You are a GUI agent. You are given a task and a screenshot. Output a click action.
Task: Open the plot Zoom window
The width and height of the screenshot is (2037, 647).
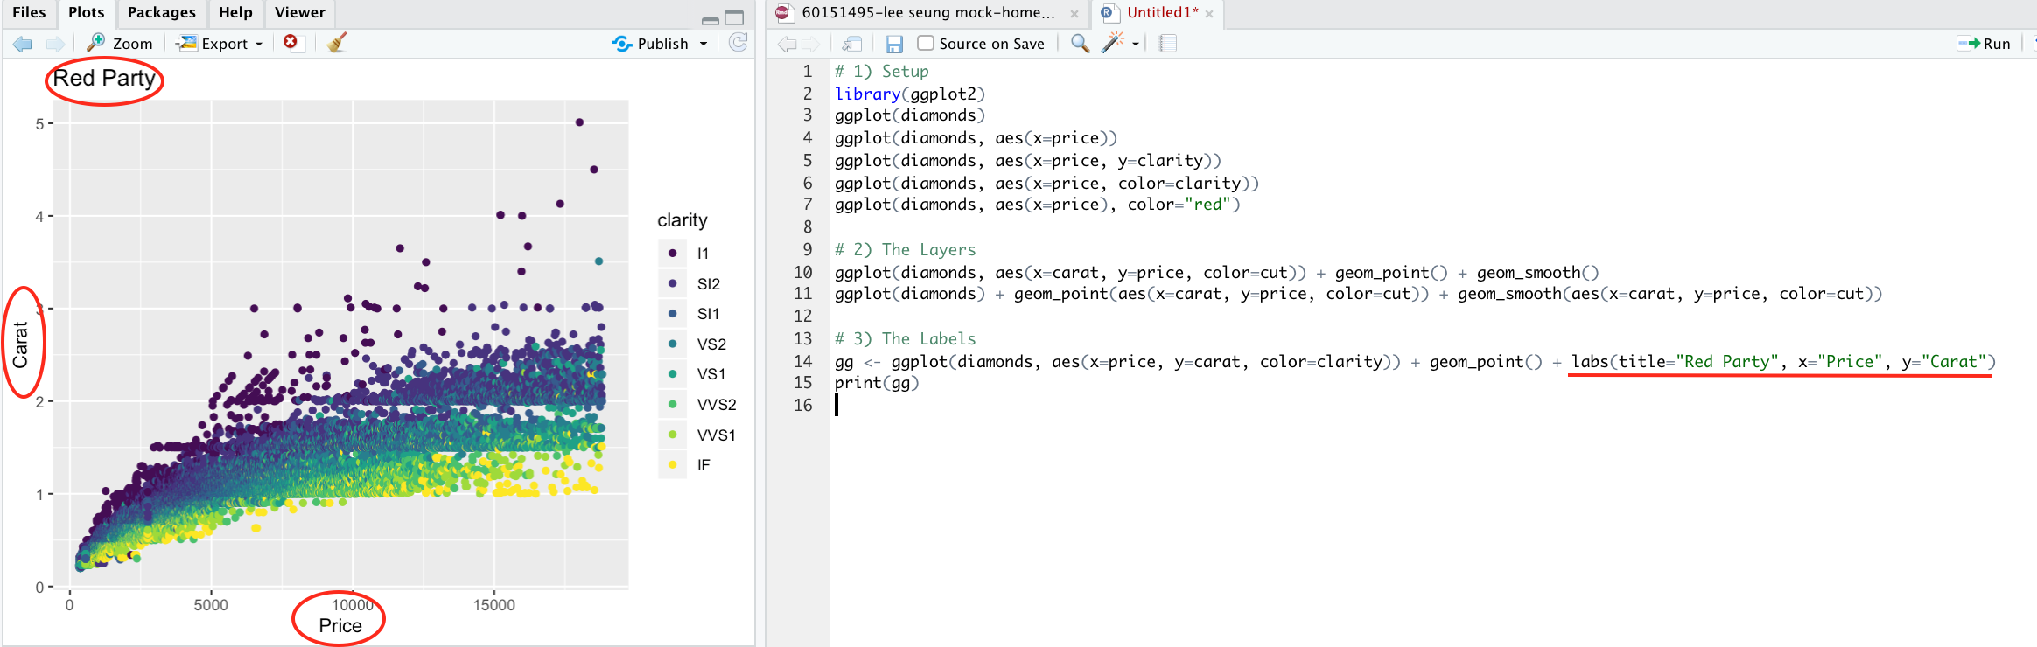coord(120,44)
